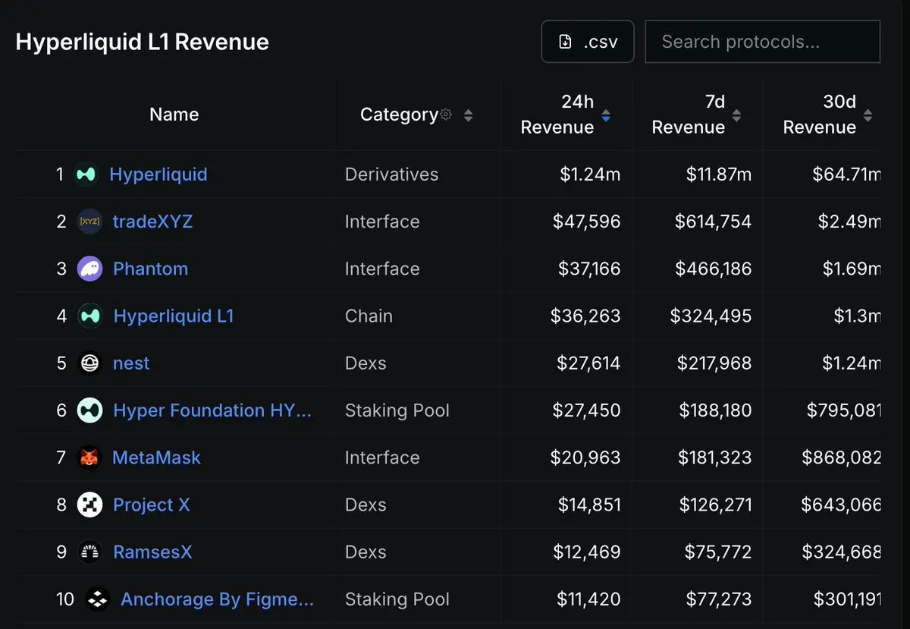
Task: Click the RamsesX logo icon
Action: [89, 552]
